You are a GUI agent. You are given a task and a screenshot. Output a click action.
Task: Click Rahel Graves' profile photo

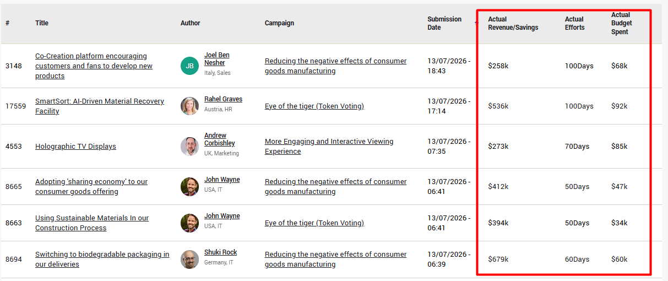point(189,106)
